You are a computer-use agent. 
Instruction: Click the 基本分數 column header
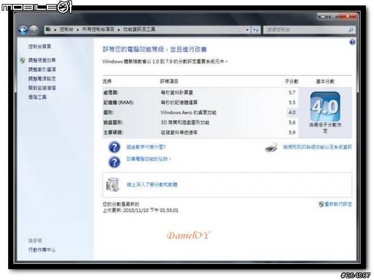(x=325, y=82)
